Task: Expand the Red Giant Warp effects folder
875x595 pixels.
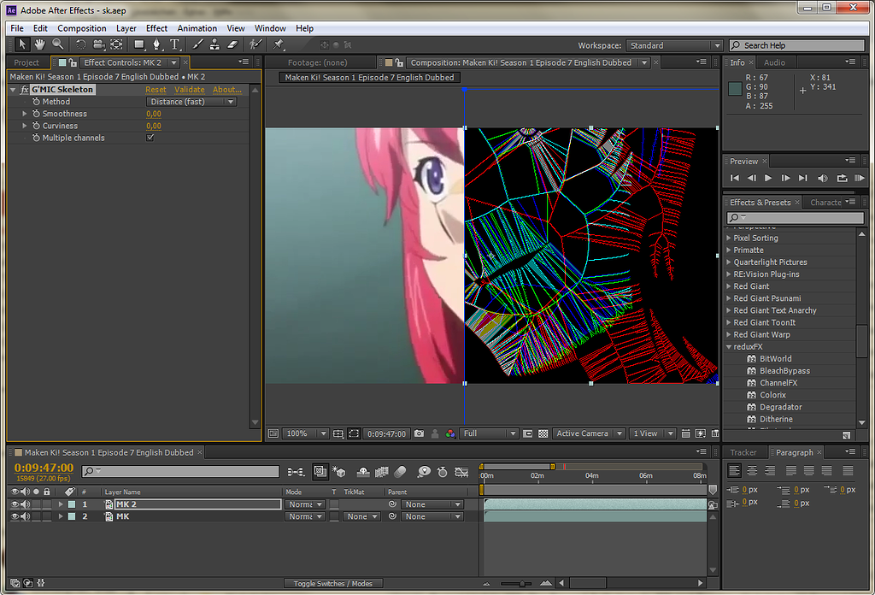Action: pos(729,334)
